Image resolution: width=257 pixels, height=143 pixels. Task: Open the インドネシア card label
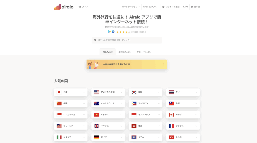(x=144, y=115)
